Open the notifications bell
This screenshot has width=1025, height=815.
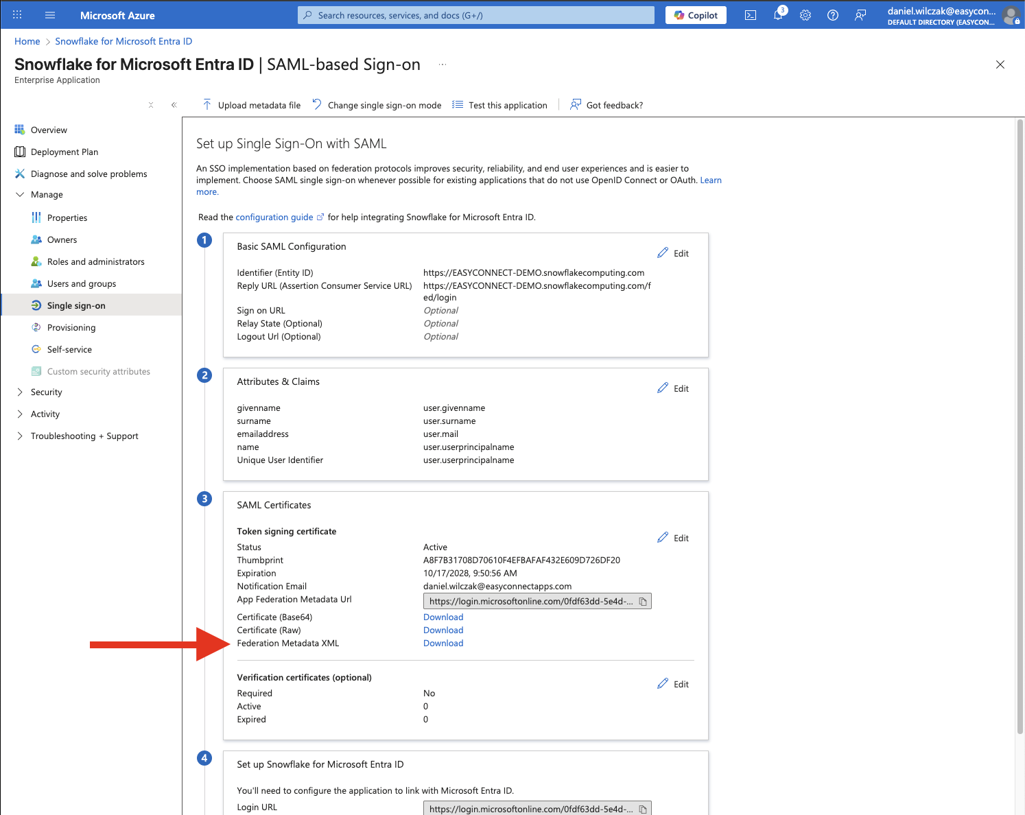[778, 15]
